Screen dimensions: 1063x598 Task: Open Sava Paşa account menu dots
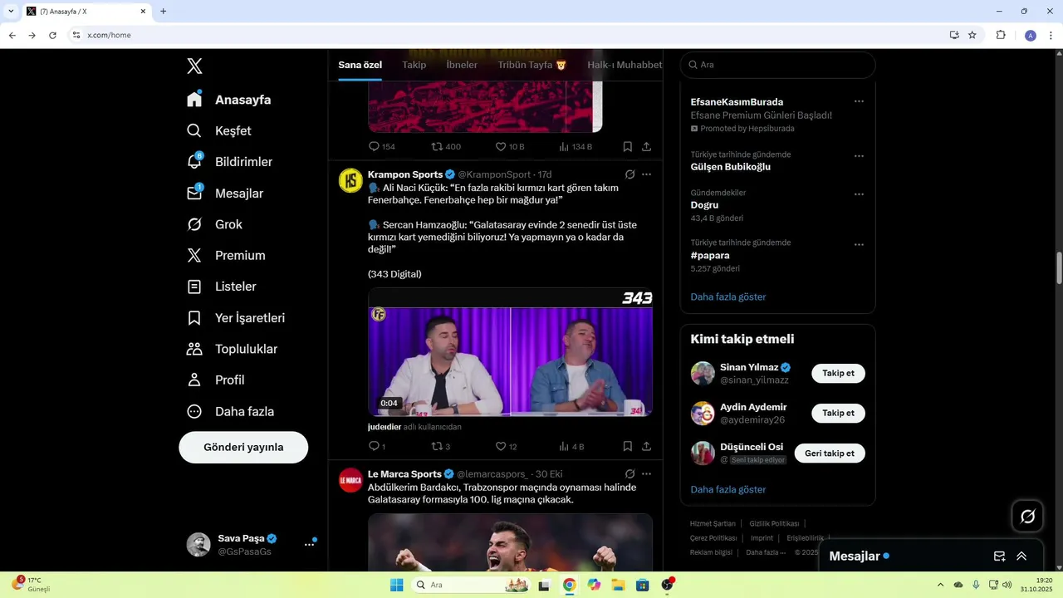tap(309, 544)
